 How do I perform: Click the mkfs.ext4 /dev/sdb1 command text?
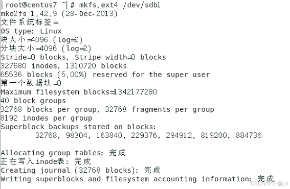coord(120,5)
